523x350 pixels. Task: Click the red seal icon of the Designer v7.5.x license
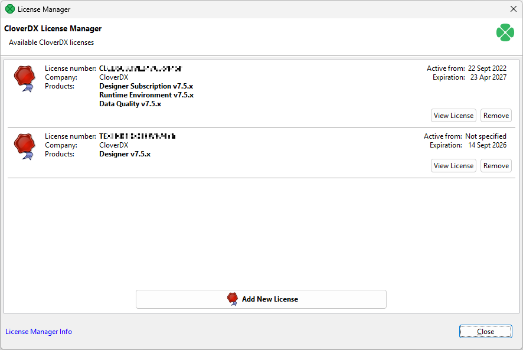(x=25, y=147)
